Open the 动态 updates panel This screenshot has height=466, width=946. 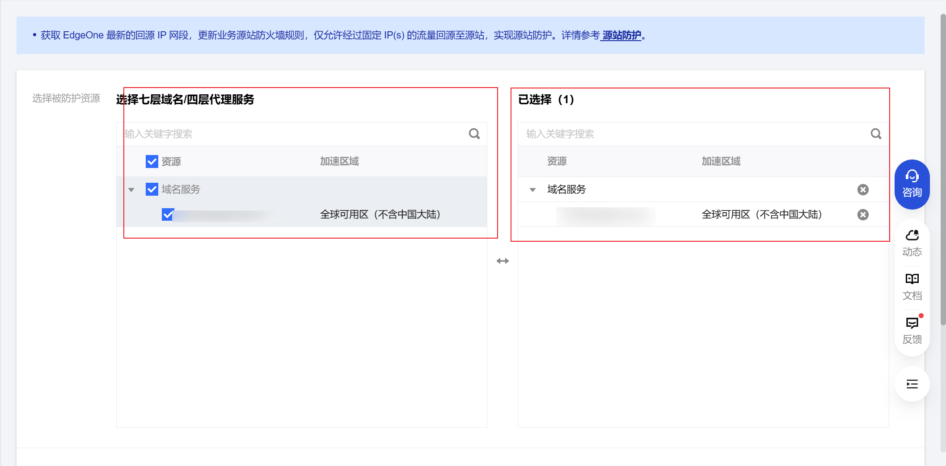pos(912,243)
